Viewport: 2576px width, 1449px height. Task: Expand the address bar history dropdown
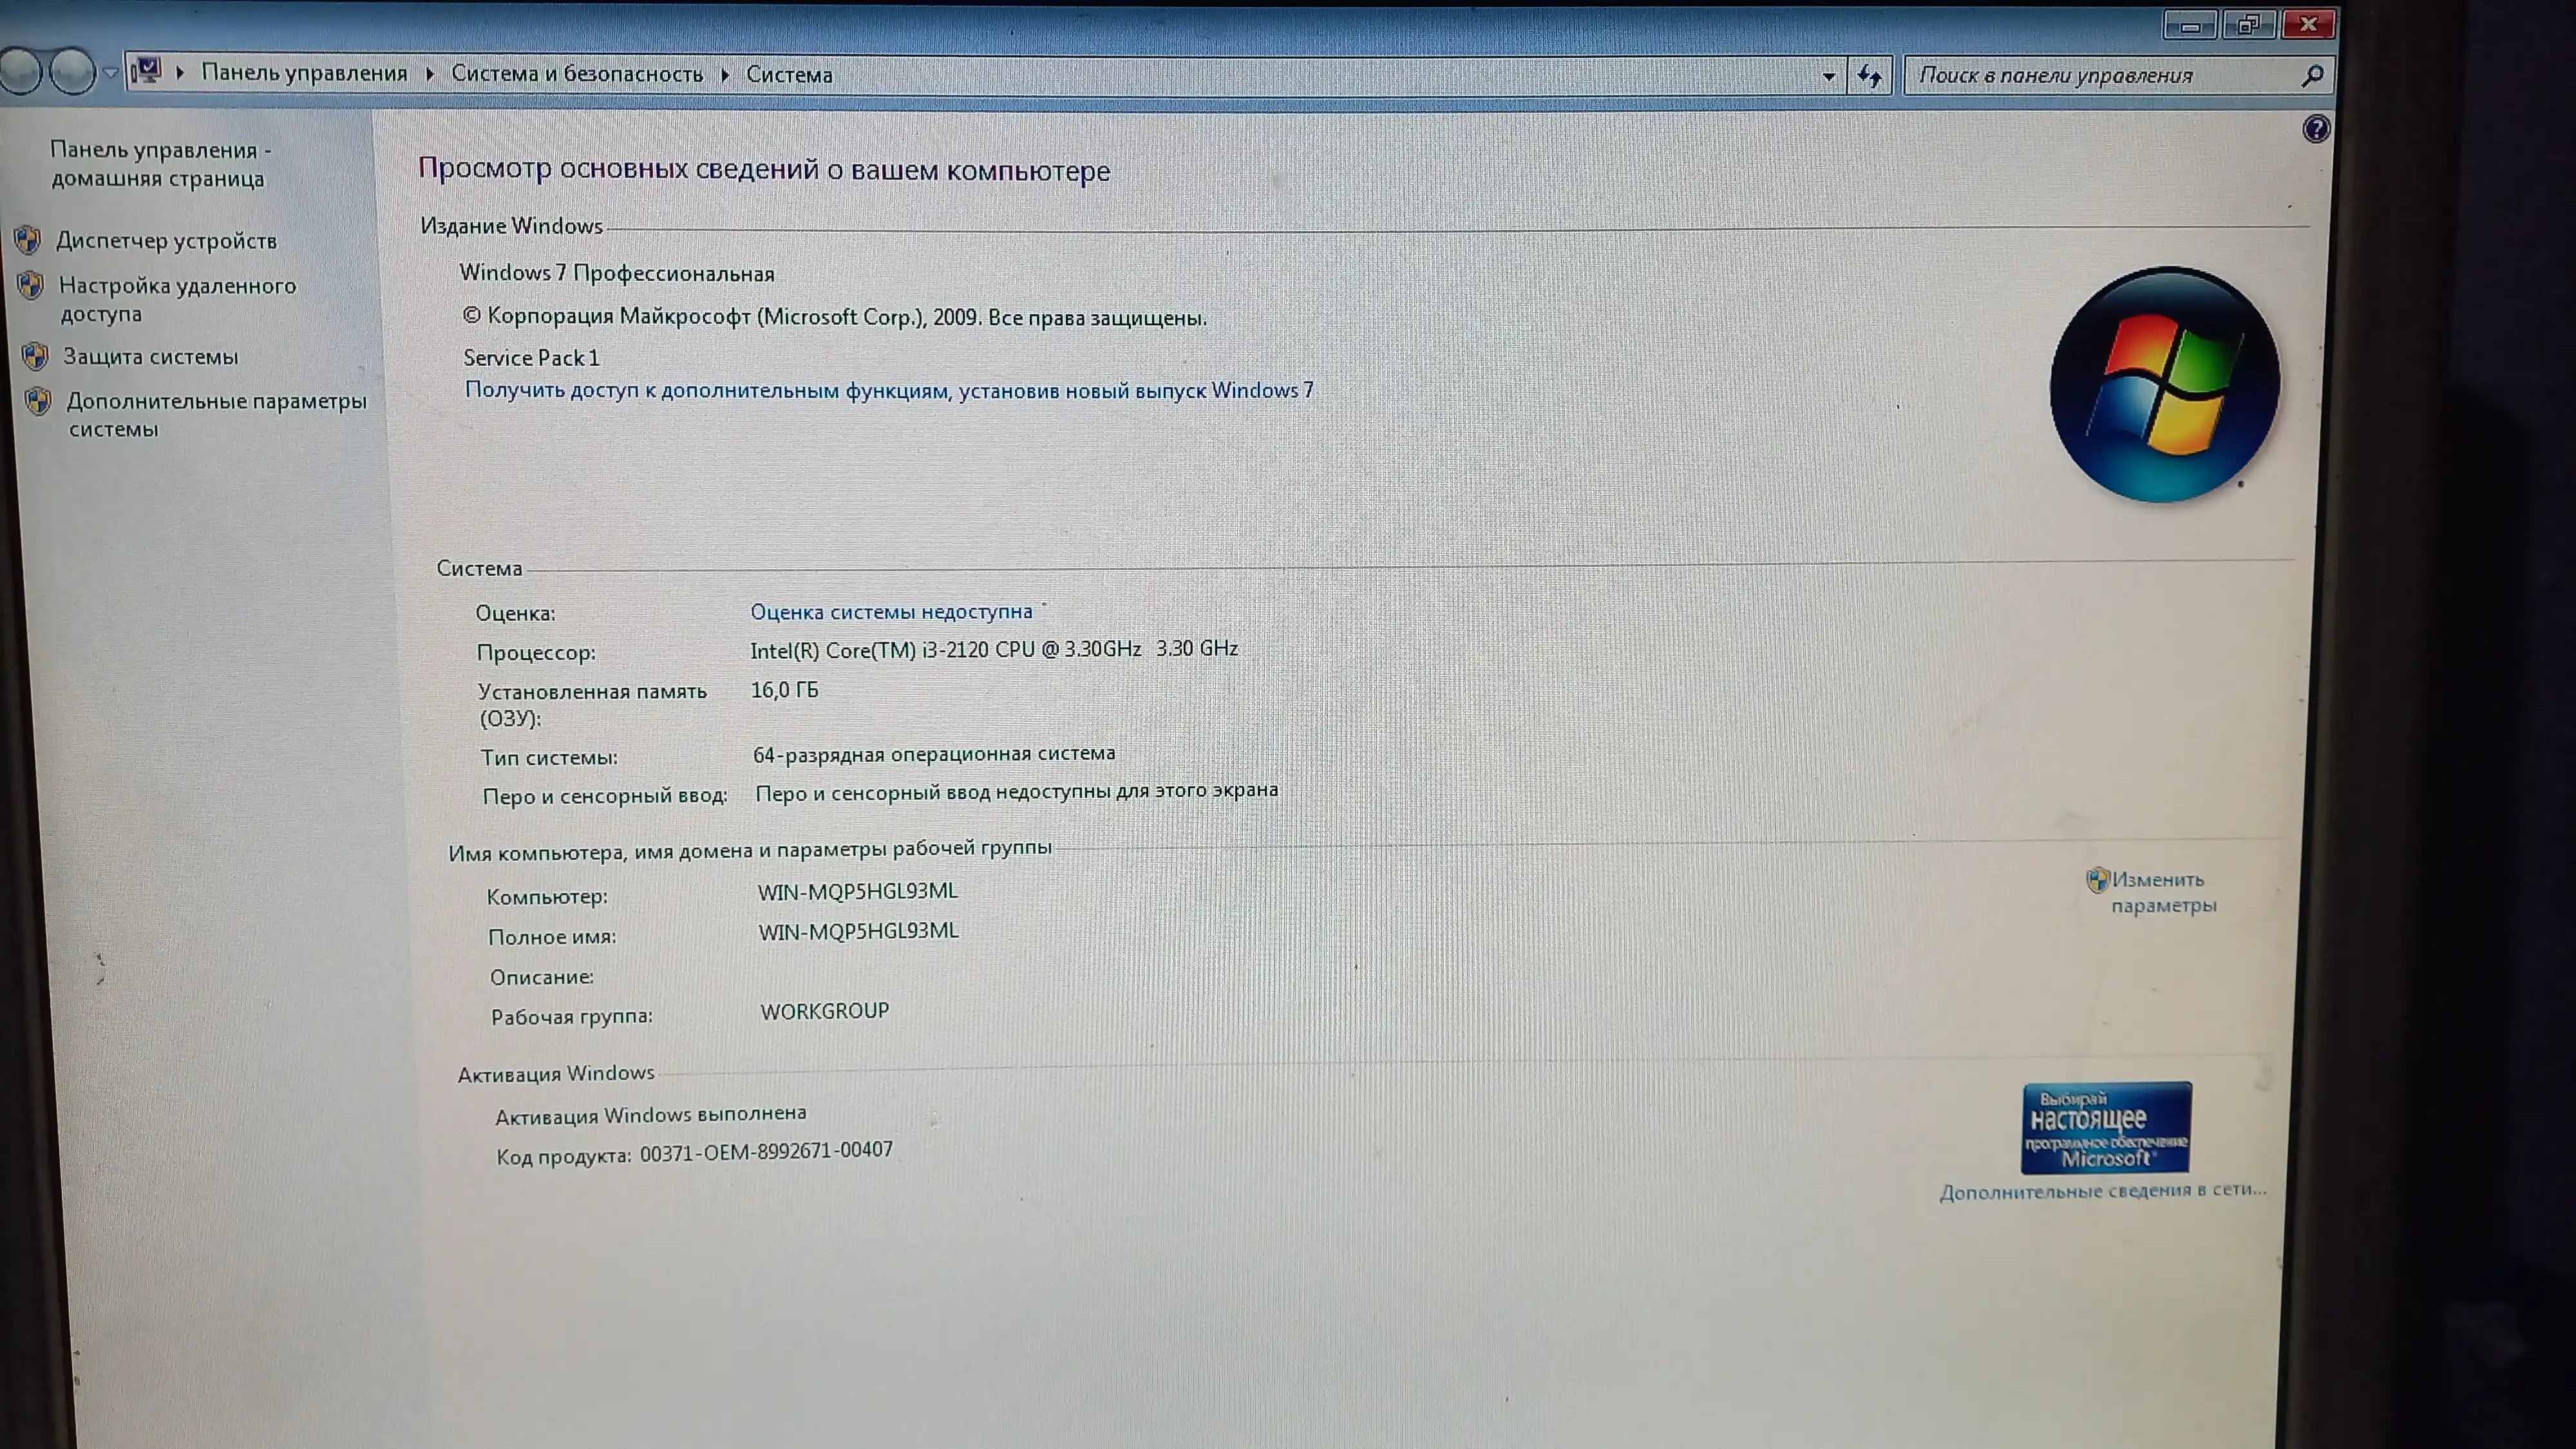(1828, 76)
